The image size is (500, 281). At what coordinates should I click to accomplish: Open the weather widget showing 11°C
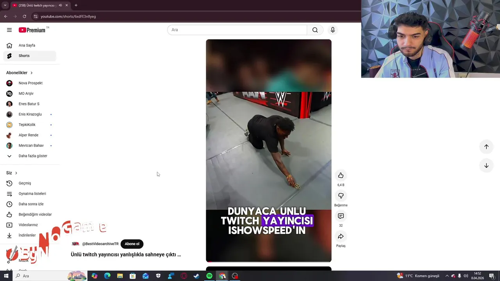point(418,276)
